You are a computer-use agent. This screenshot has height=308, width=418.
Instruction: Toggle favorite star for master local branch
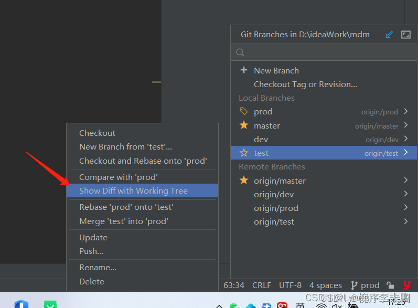[244, 125]
